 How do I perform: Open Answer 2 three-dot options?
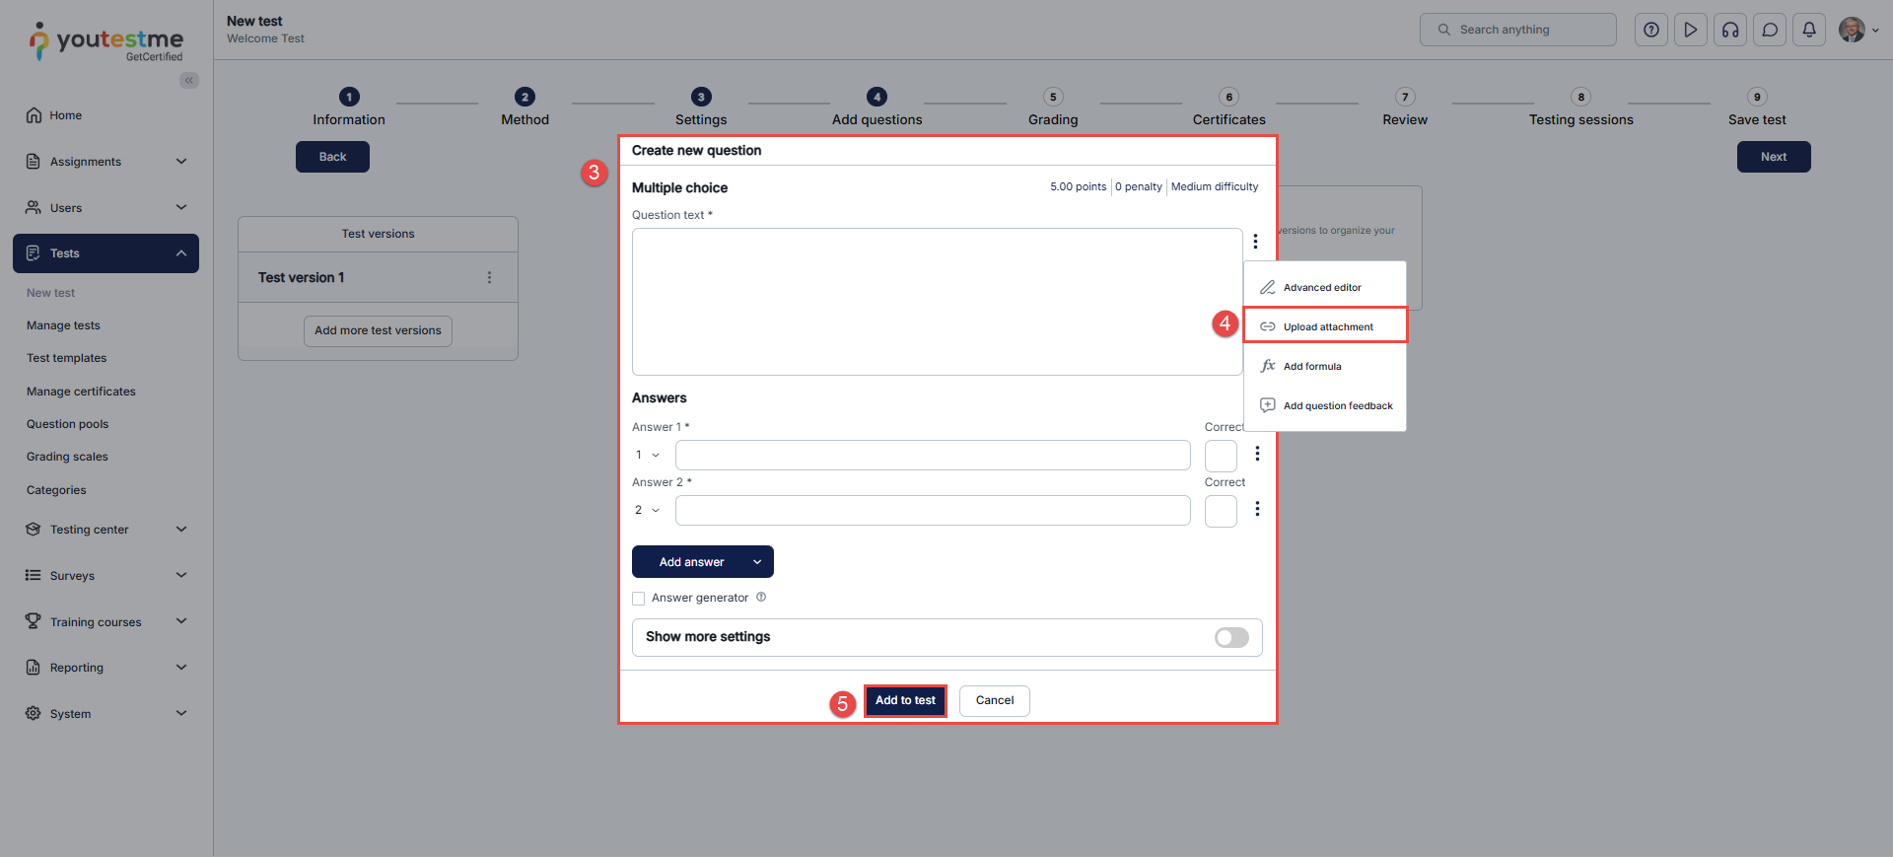1257,509
